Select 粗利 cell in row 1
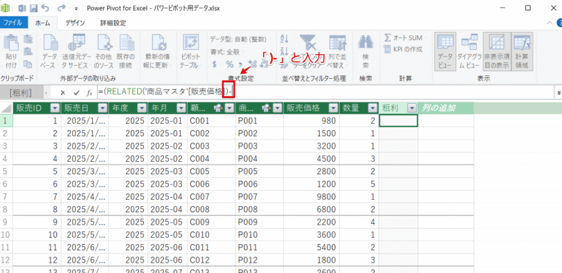562x273 pixels. pyautogui.click(x=398, y=120)
